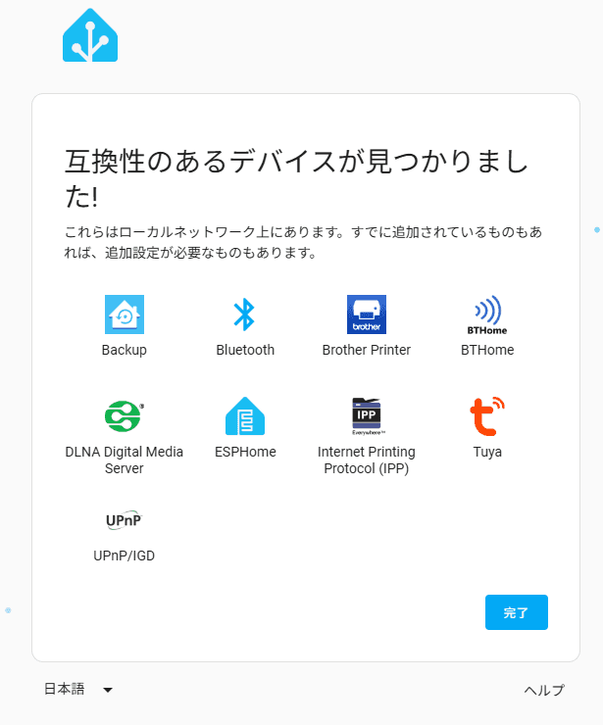
Task: Click the Tuya label text
Action: pyautogui.click(x=487, y=452)
